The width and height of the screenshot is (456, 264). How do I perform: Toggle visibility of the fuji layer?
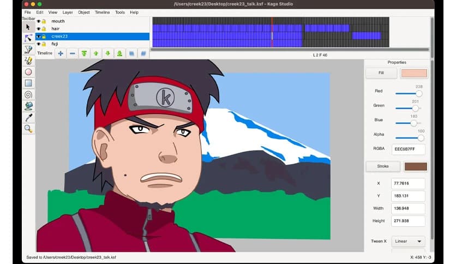[x=39, y=44]
